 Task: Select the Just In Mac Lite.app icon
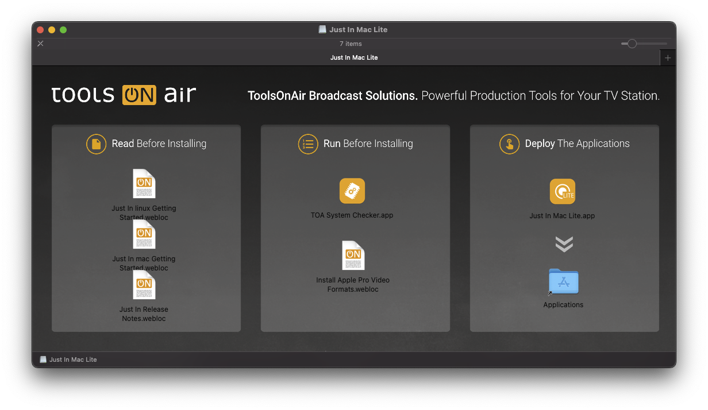562,192
